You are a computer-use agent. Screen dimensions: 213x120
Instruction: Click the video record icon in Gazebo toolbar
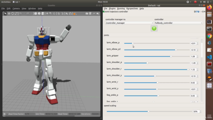[x=98, y=14]
